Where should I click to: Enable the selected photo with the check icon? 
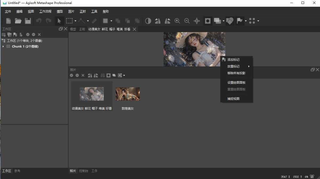point(71,75)
